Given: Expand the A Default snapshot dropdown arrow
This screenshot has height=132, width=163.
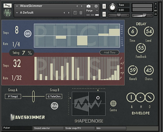Looking at the screenshot, I should pos(17,13).
